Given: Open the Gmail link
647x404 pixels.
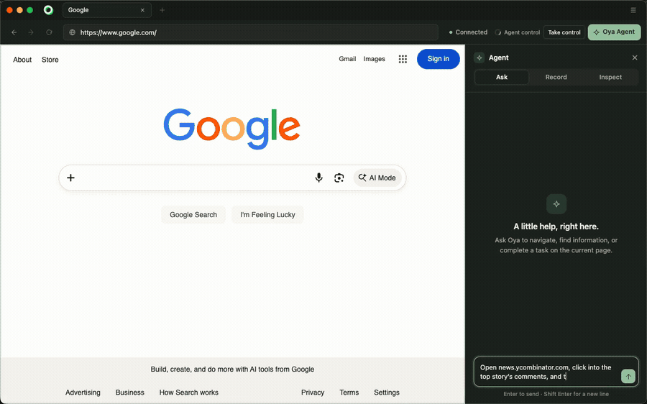Looking at the screenshot, I should pyautogui.click(x=347, y=59).
